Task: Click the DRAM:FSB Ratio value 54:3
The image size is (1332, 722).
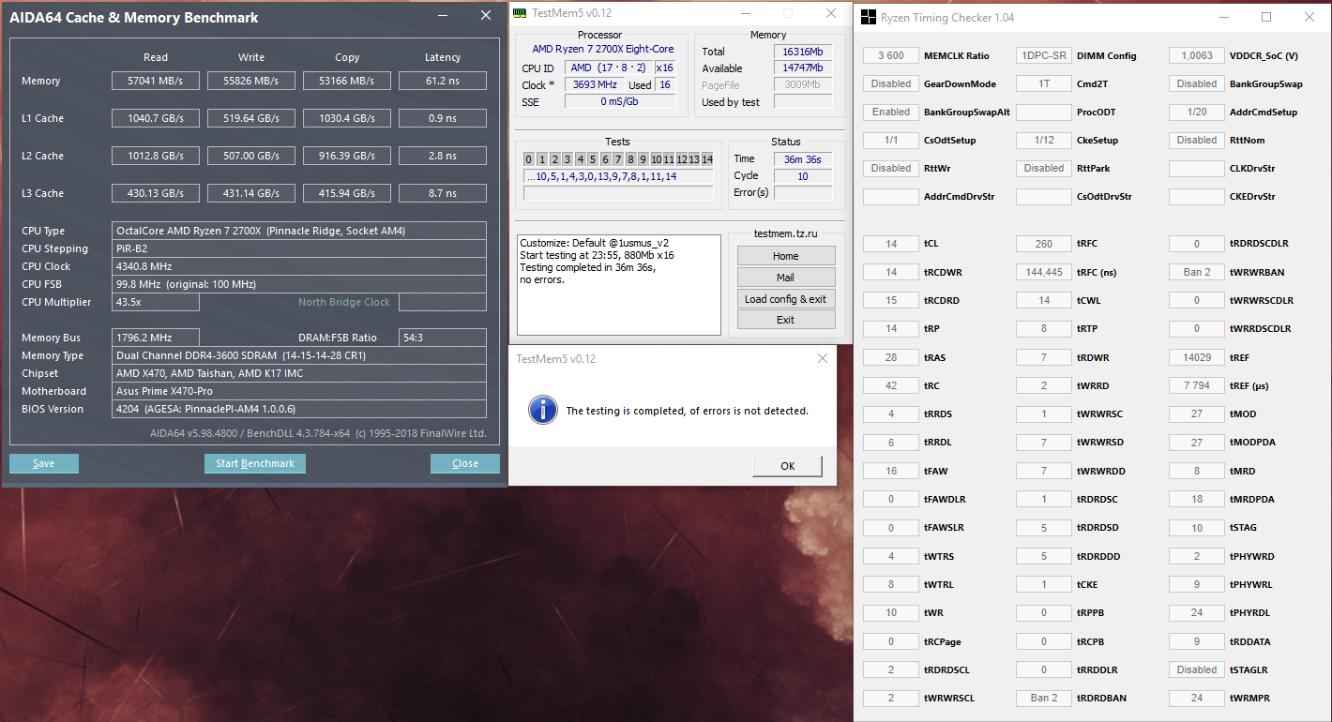Action: pos(443,338)
